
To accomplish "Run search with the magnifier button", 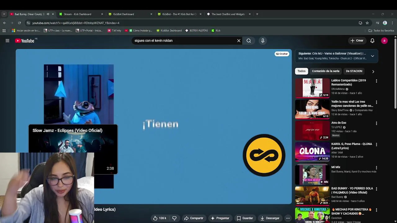I will click(x=249, y=41).
